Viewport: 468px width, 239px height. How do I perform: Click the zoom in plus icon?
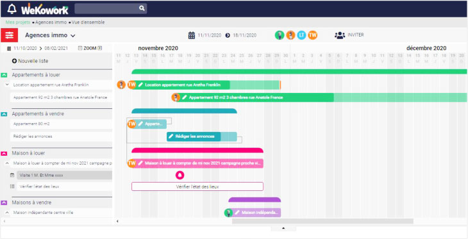(x=100, y=48)
